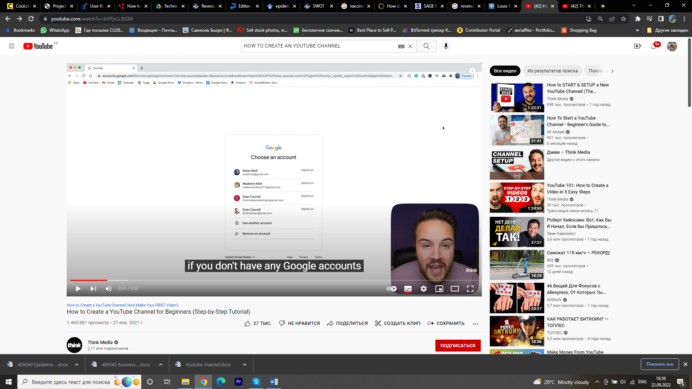Click ПОДЕЛИТЬСЯ share button
Image resolution: width=692 pixels, height=389 pixels.
pos(347,323)
